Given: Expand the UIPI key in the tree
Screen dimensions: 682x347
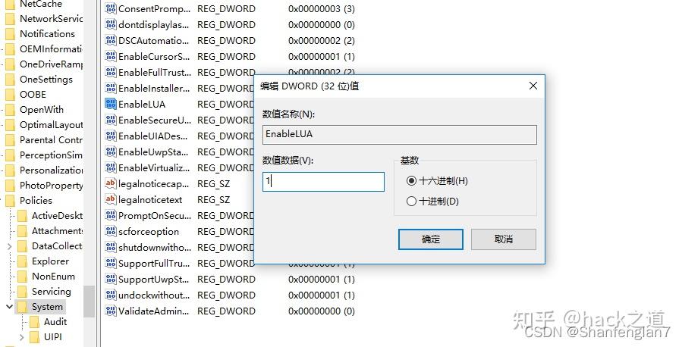Looking at the screenshot, I should [x=22, y=337].
